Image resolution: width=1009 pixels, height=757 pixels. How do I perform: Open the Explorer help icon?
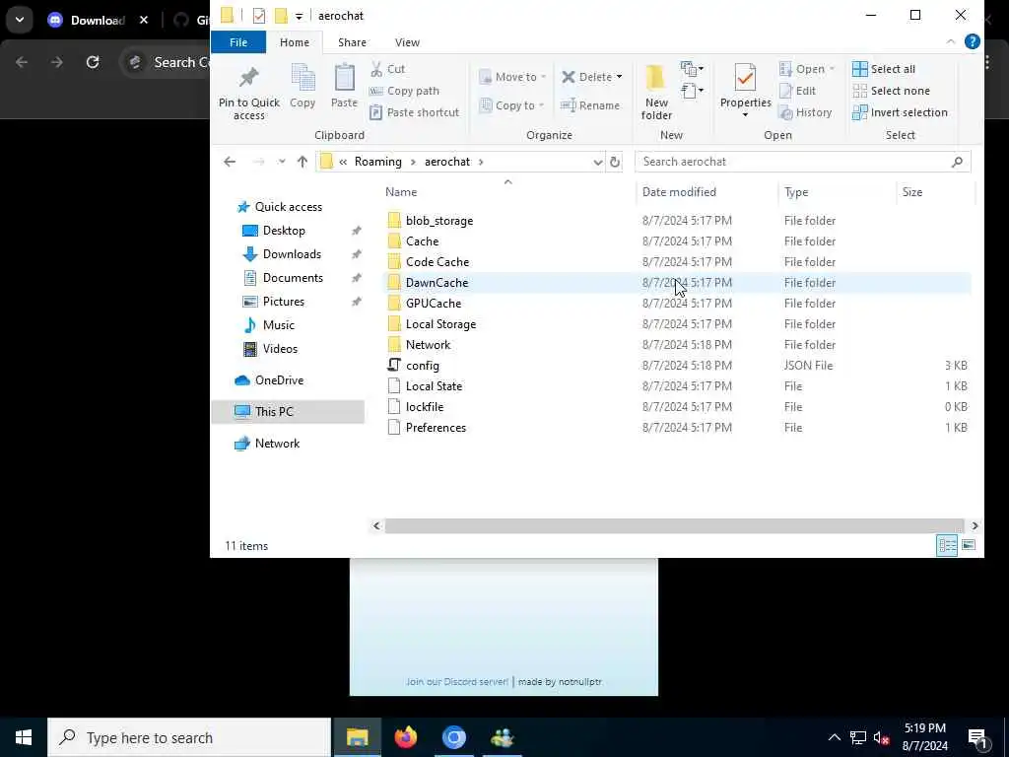click(973, 41)
